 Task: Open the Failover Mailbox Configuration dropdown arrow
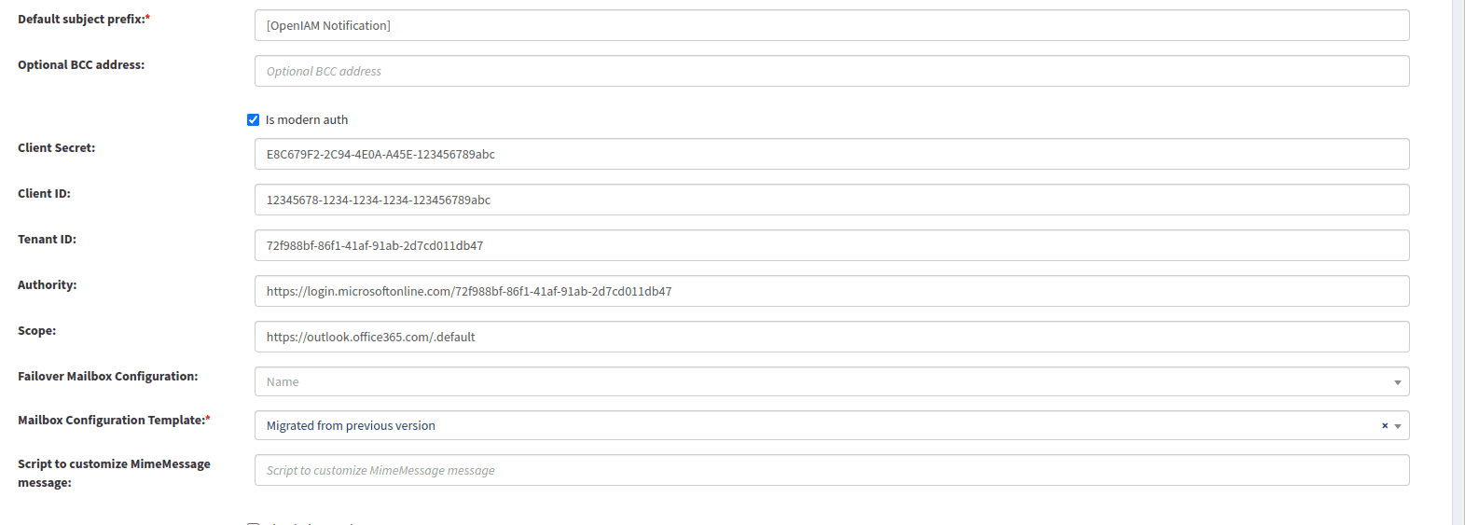click(x=1398, y=382)
